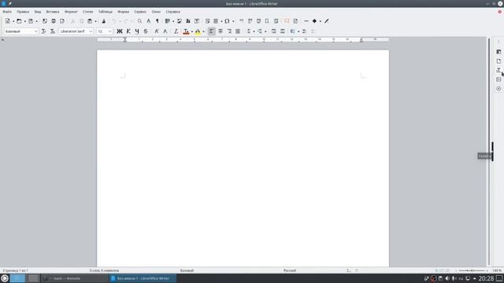Open sidebar Properties panel icon

click(498, 52)
